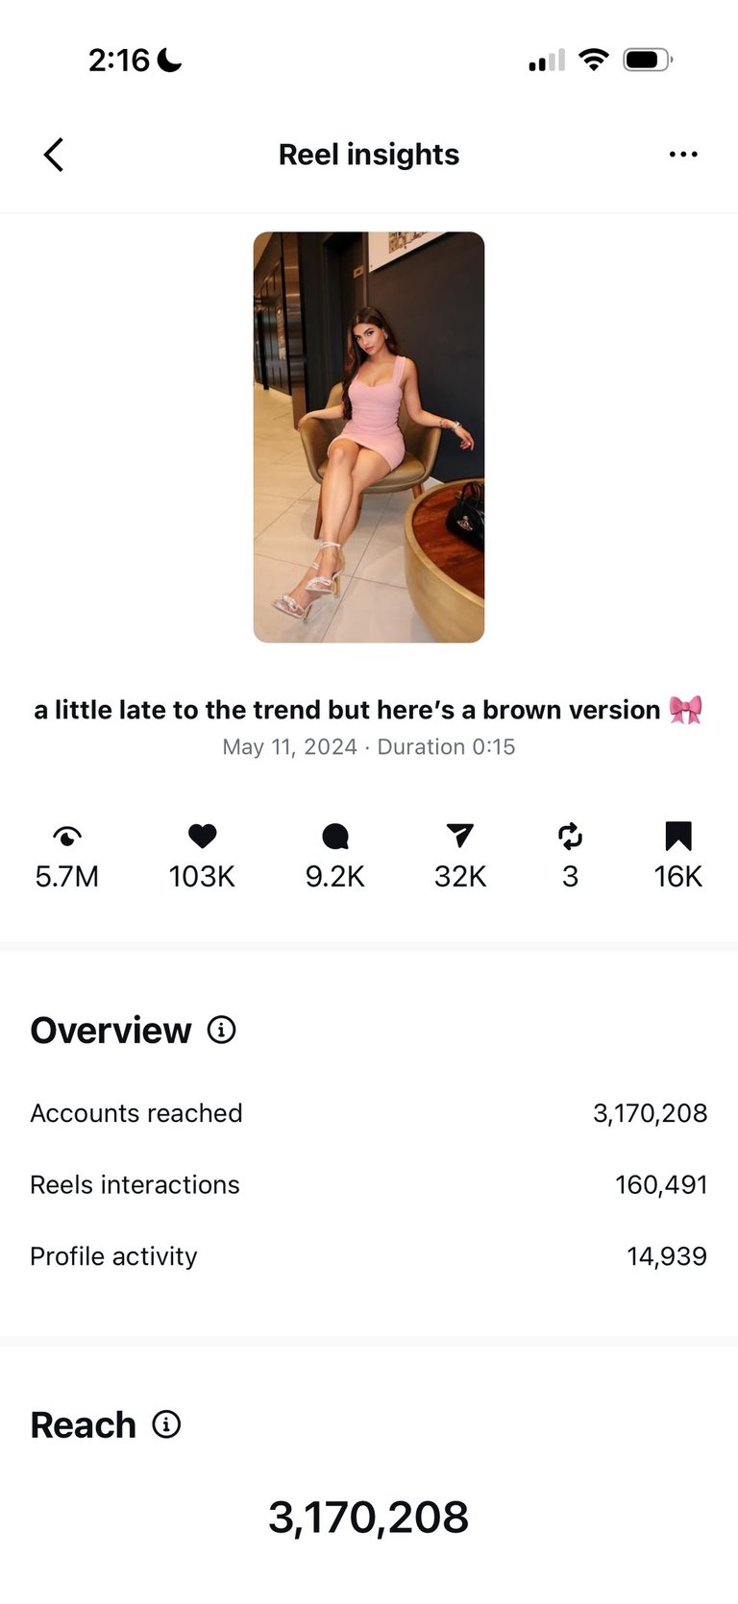Screen dimensions: 738x1604
Task: Tap the shares paper plane icon
Action: (460, 837)
